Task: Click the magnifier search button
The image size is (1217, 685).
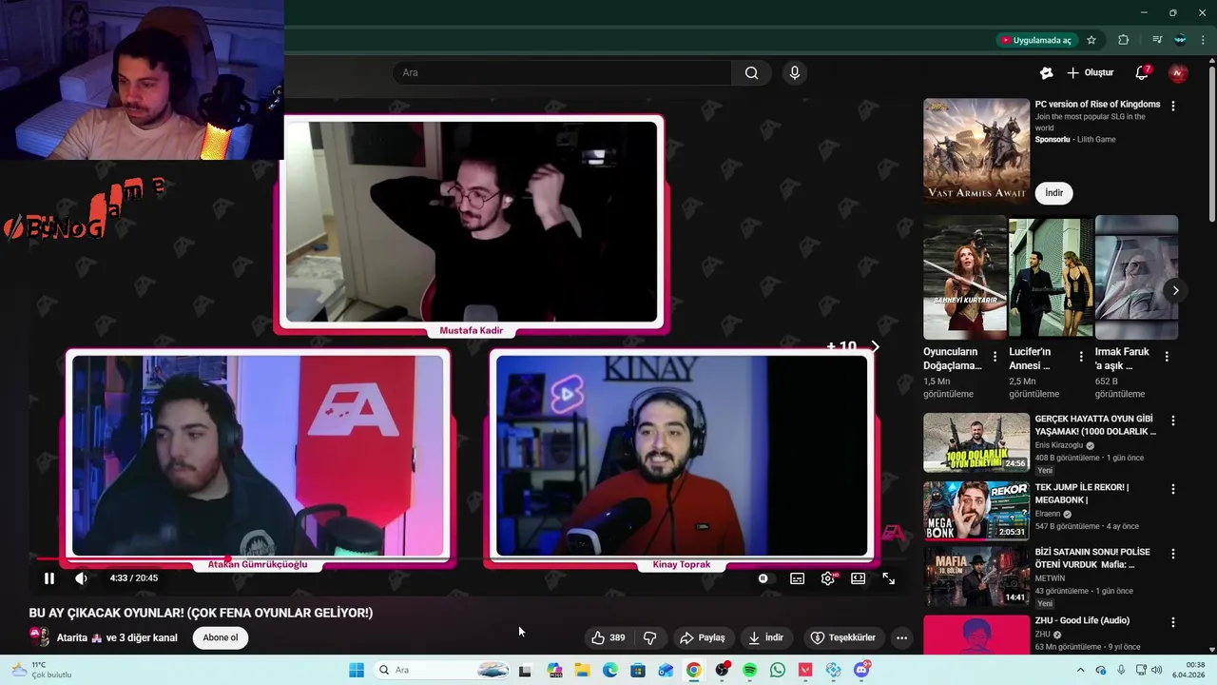Action: click(751, 72)
